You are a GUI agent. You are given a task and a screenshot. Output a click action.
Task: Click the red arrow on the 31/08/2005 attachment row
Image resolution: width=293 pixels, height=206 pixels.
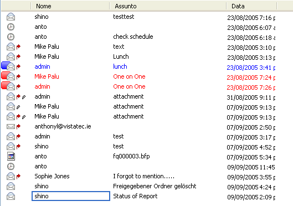[18, 96]
